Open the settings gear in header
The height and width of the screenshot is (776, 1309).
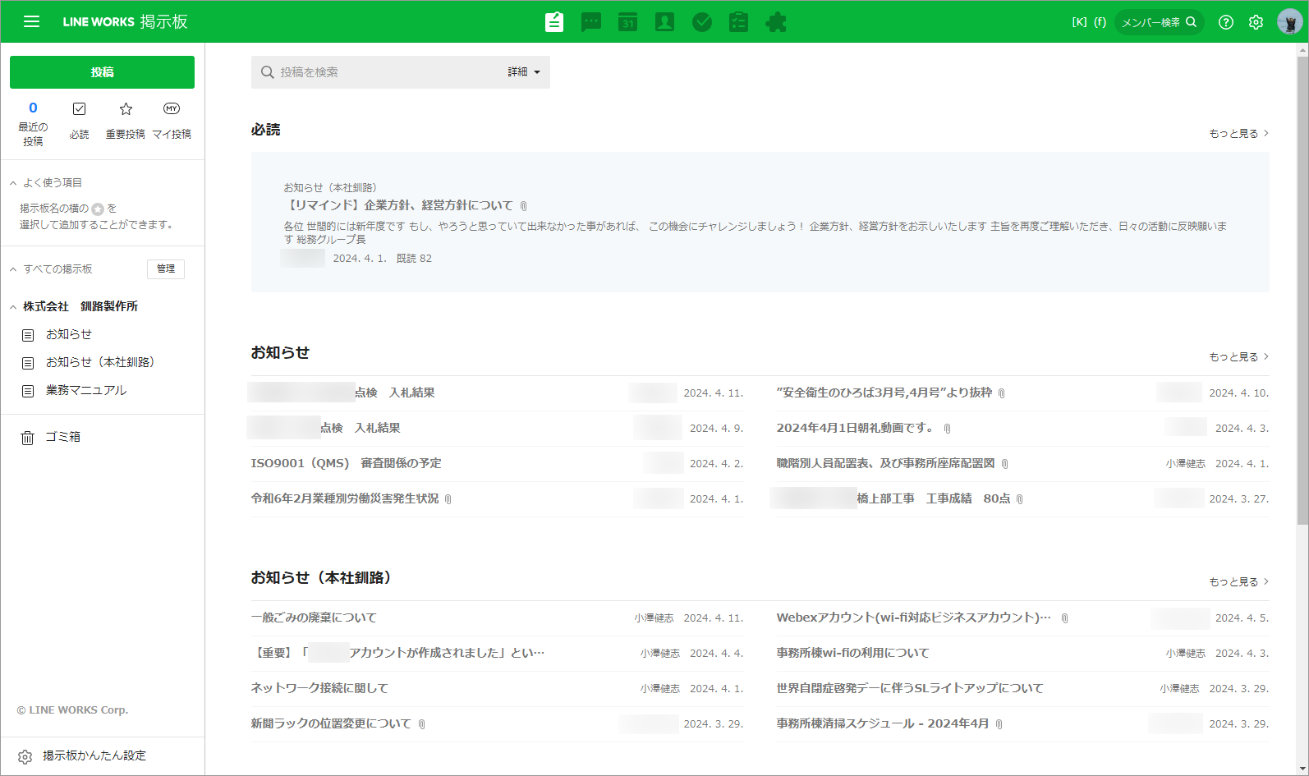(1256, 22)
